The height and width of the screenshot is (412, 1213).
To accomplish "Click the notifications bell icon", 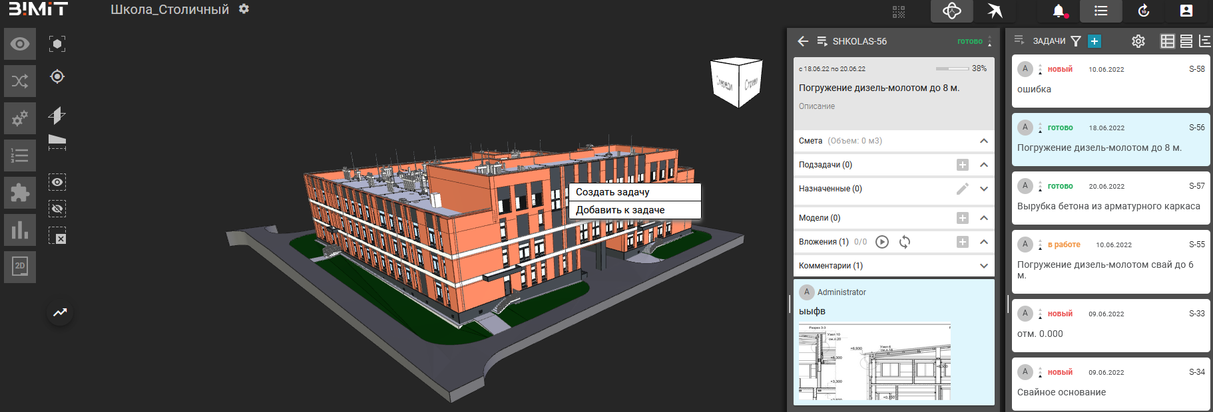I will click(1059, 11).
